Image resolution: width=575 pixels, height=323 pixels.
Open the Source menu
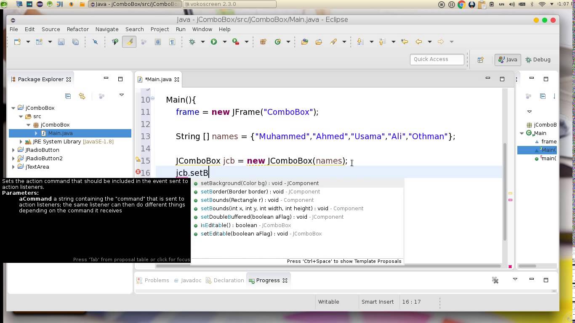(51, 29)
